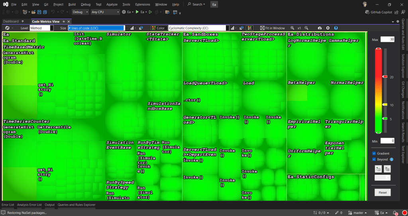Click the zoom in magnifier icon
Viewport: 408px width, 216px height.
(x=292, y=28)
